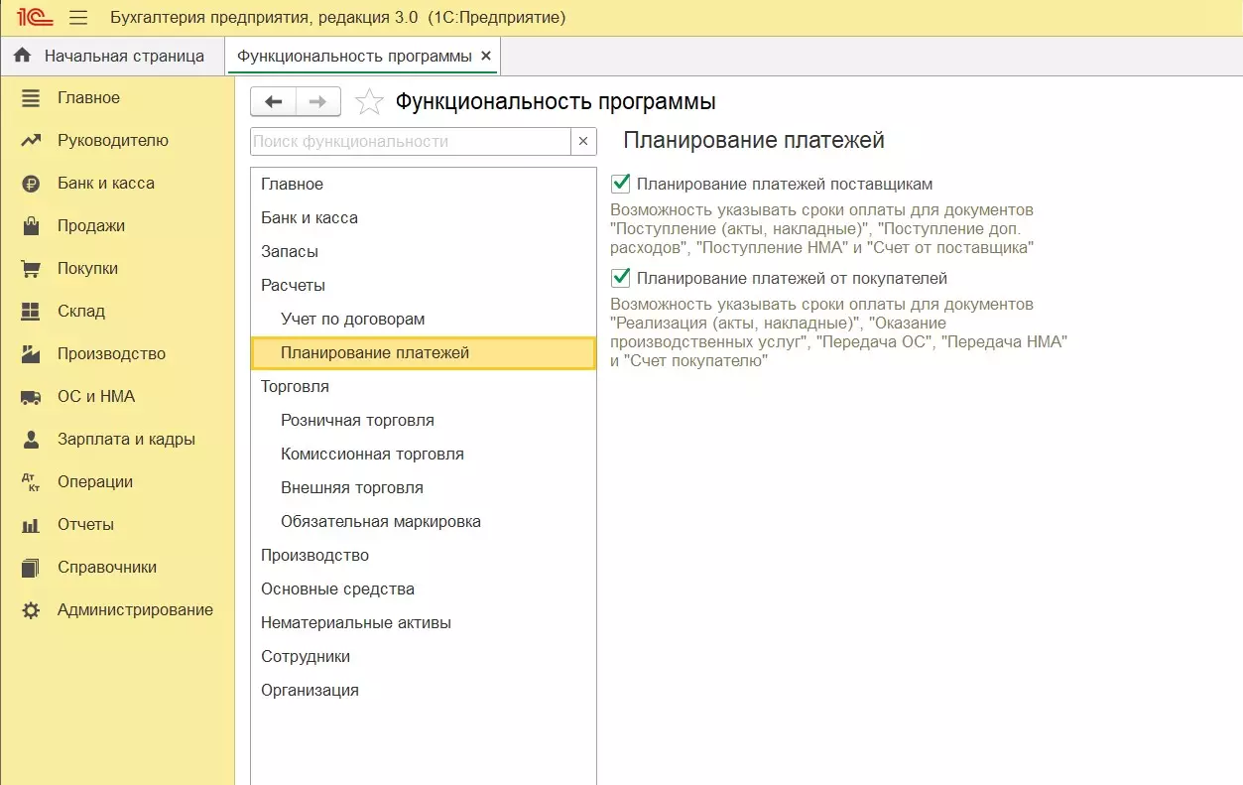The width and height of the screenshot is (1243, 785).
Task: Open the Справочники sidebar section
Action: (117, 567)
